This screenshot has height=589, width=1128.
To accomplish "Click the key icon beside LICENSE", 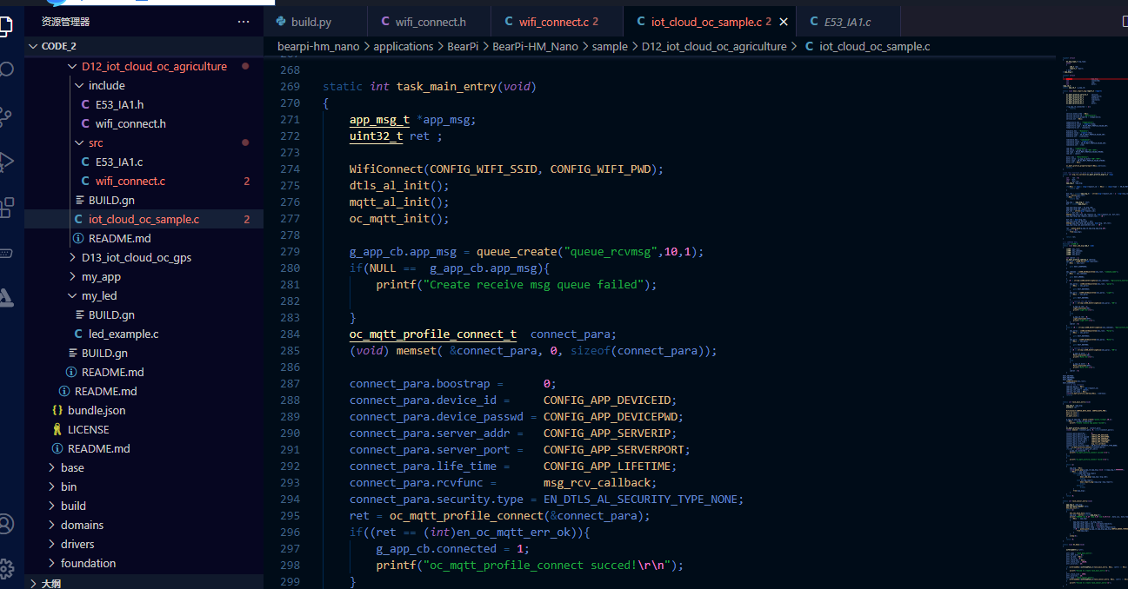I will [57, 429].
